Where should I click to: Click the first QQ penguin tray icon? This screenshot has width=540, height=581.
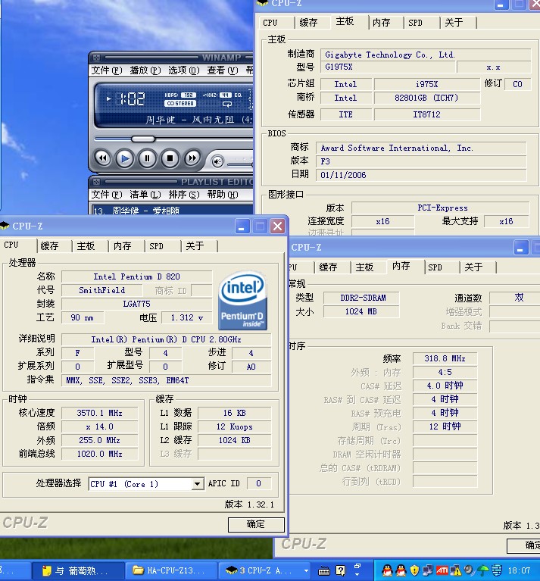387,570
